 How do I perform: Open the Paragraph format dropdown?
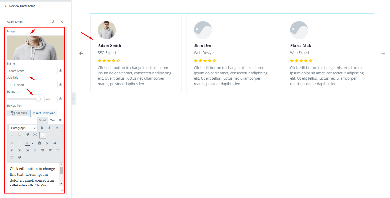(x=23, y=128)
